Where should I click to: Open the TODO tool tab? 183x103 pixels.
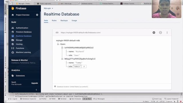(52, 99)
